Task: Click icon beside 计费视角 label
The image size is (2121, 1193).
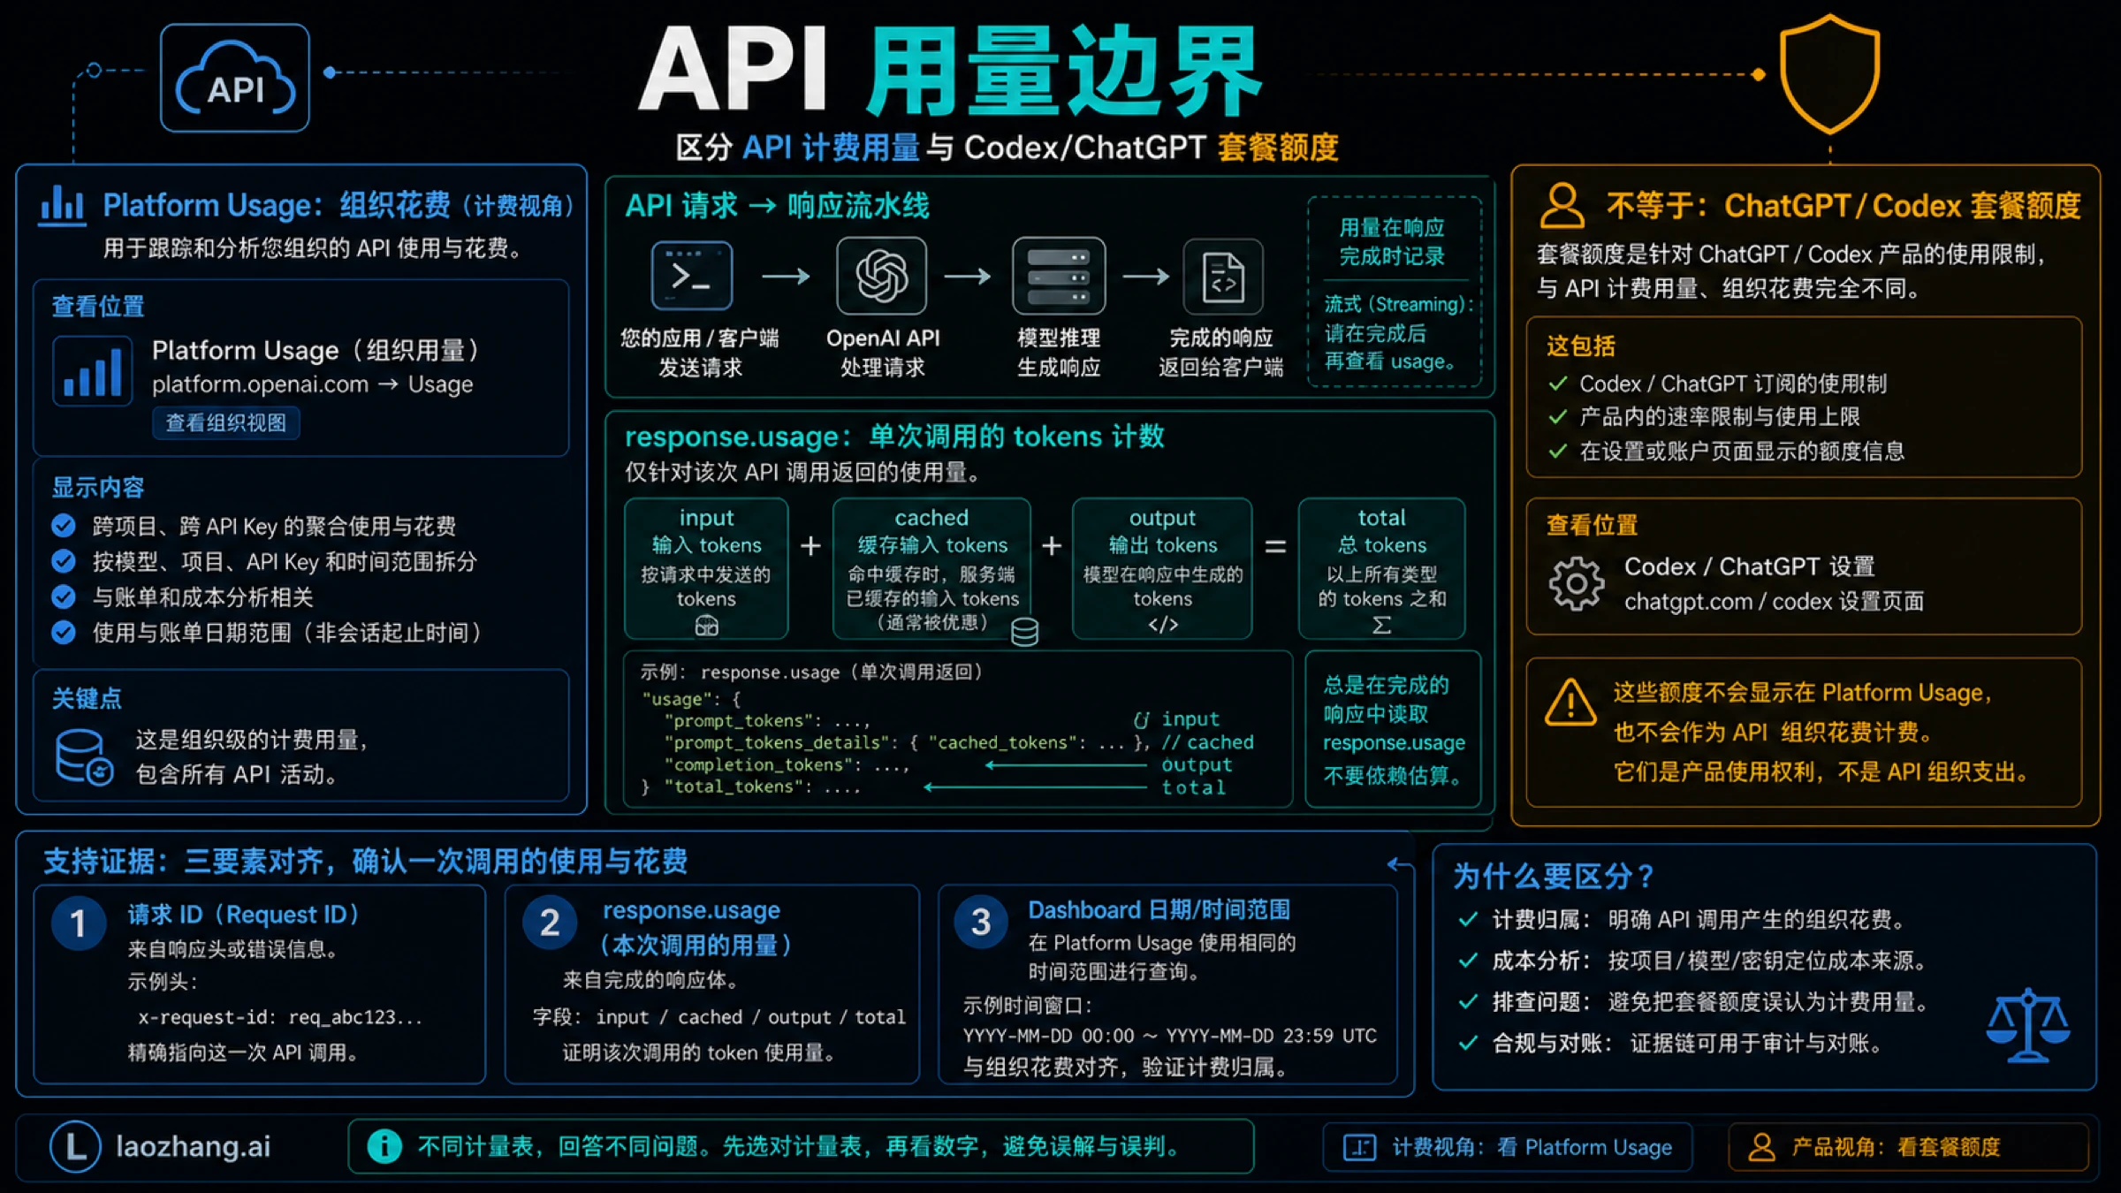Action: pos(1360,1147)
